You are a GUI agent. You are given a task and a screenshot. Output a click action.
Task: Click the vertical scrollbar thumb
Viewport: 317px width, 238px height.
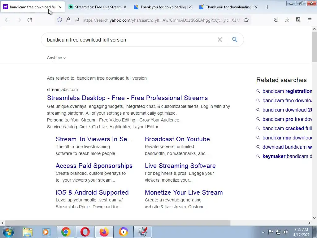[314, 46]
